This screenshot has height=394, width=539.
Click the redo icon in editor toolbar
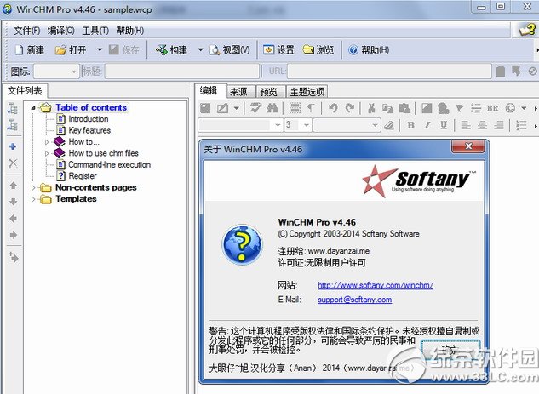[350, 108]
